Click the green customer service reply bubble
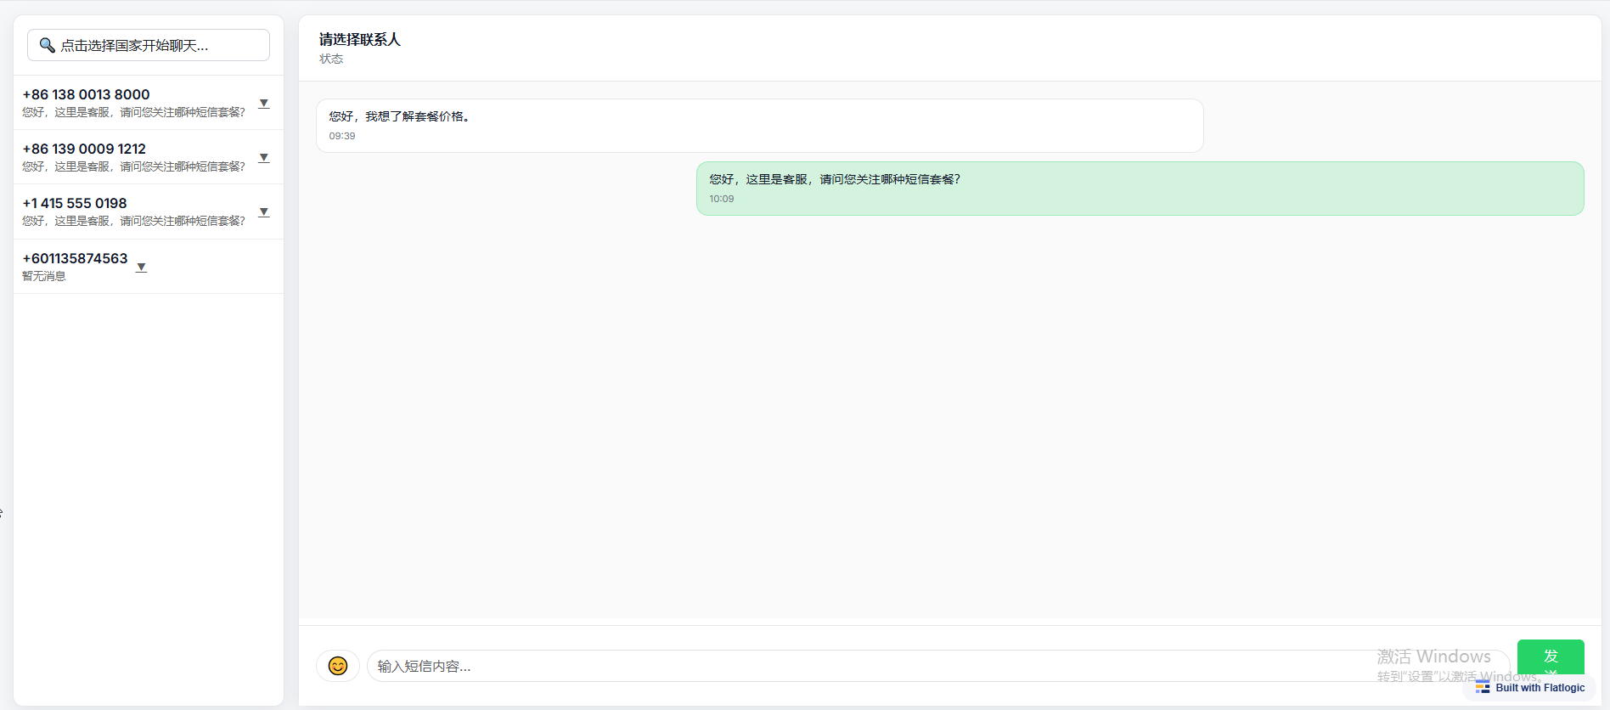 pyautogui.click(x=1140, y=188)
